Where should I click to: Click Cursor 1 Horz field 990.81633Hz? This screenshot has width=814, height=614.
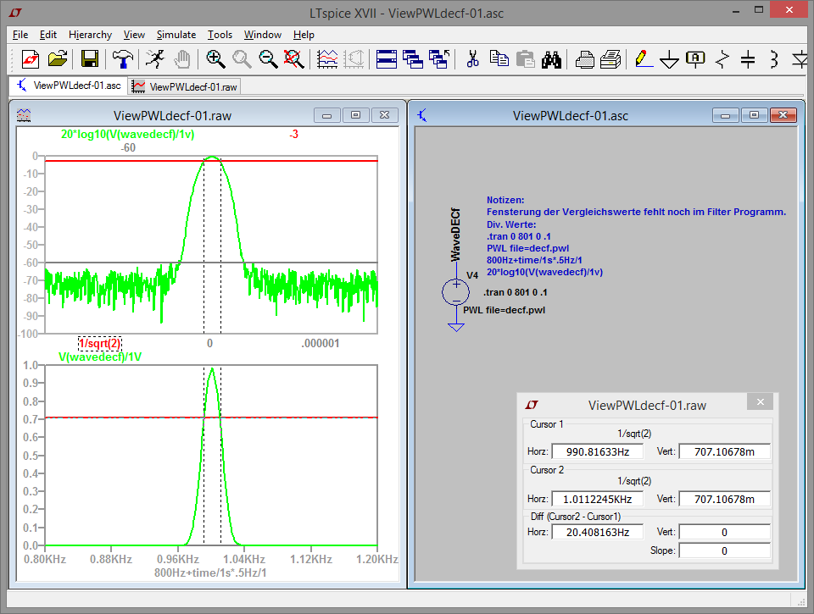(598, 451)
